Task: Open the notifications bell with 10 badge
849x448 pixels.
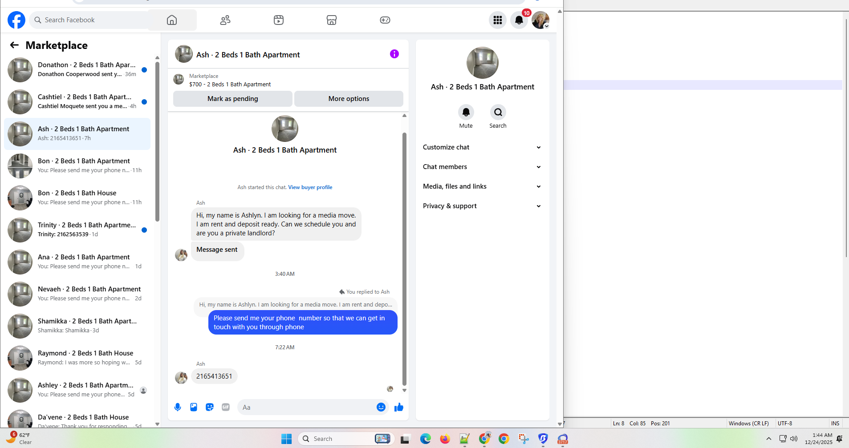Action: click(519, 20)
